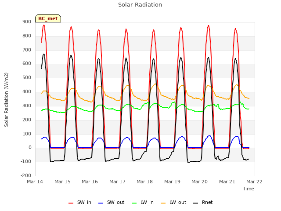Click the Solar Radiation (W/m2) axis title
281x211 pixels.
6,100
